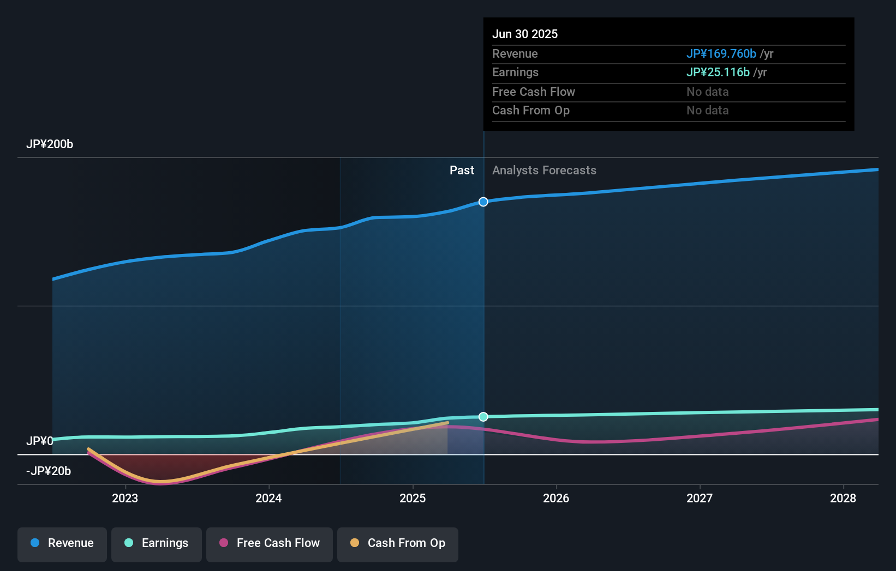Click the Past section label
896x571 pixels.
click(x=462, y=171)
